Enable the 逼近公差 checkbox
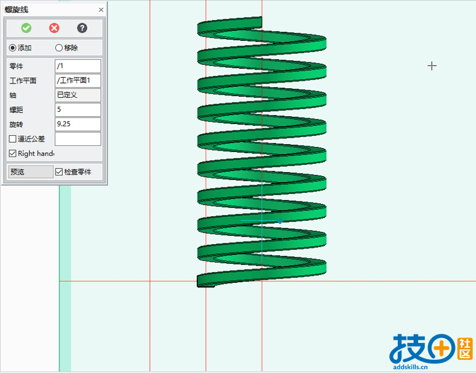This screenshot has height=373, width=476. click(x=13, y=139)
